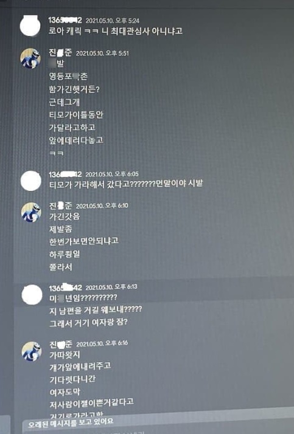Open the blue avatar on the 6:10 message
This screenshot has height=434, width=294.
coord(31,212)
